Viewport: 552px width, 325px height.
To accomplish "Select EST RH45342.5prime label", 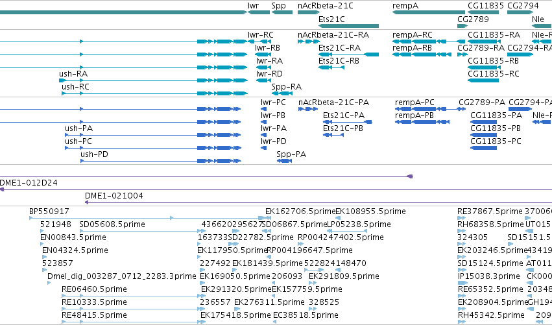I will [x=491, y=316].
